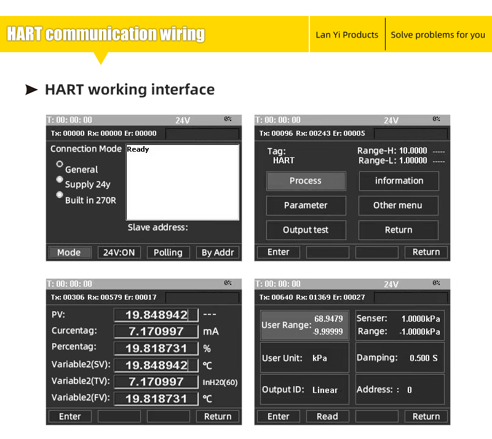
Task: Choose the Supply 24y connection mode
Action: [60, 180]
